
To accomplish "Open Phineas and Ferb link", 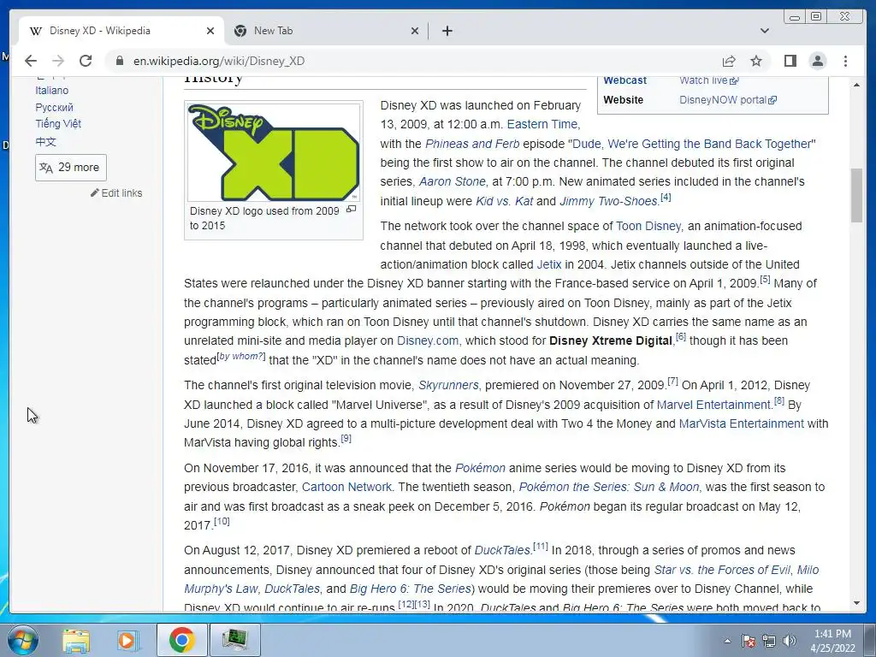I will [472, 144].
